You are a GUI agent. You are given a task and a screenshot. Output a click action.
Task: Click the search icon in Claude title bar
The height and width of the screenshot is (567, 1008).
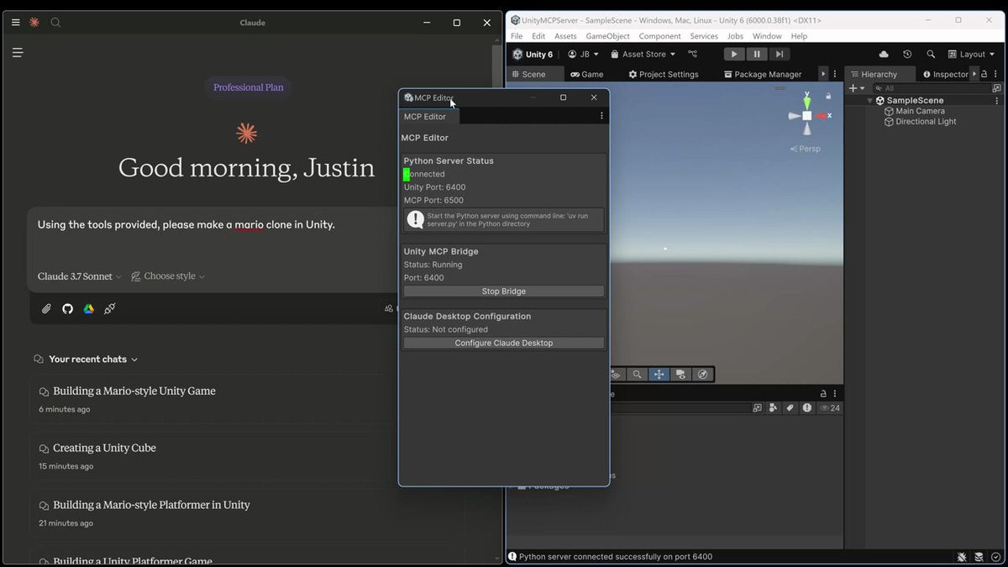coord(55,23)
